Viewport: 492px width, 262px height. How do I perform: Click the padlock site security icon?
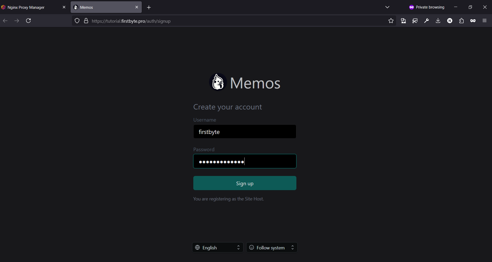(x=86, y=21)
